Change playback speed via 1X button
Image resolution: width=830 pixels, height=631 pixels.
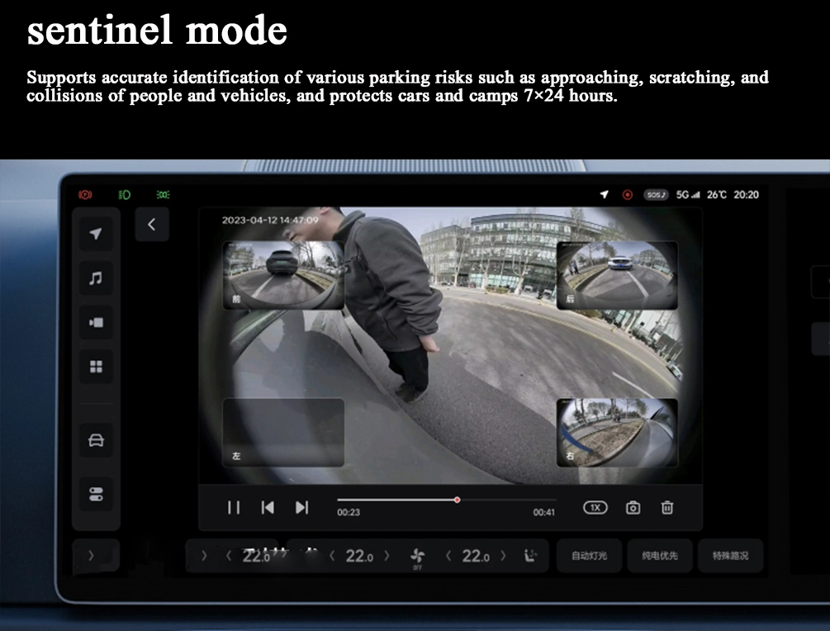tap(595, 508)
